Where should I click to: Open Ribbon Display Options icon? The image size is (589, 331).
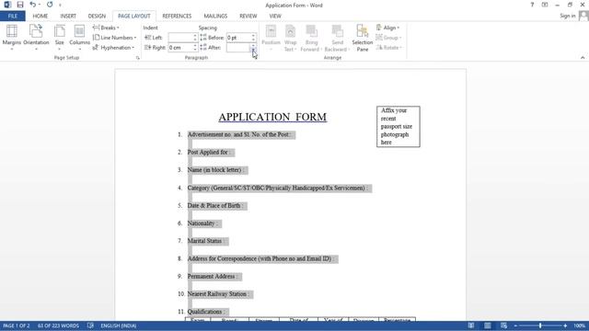545,5
